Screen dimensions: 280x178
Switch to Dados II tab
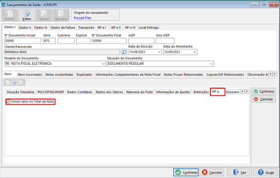(25, 28)
